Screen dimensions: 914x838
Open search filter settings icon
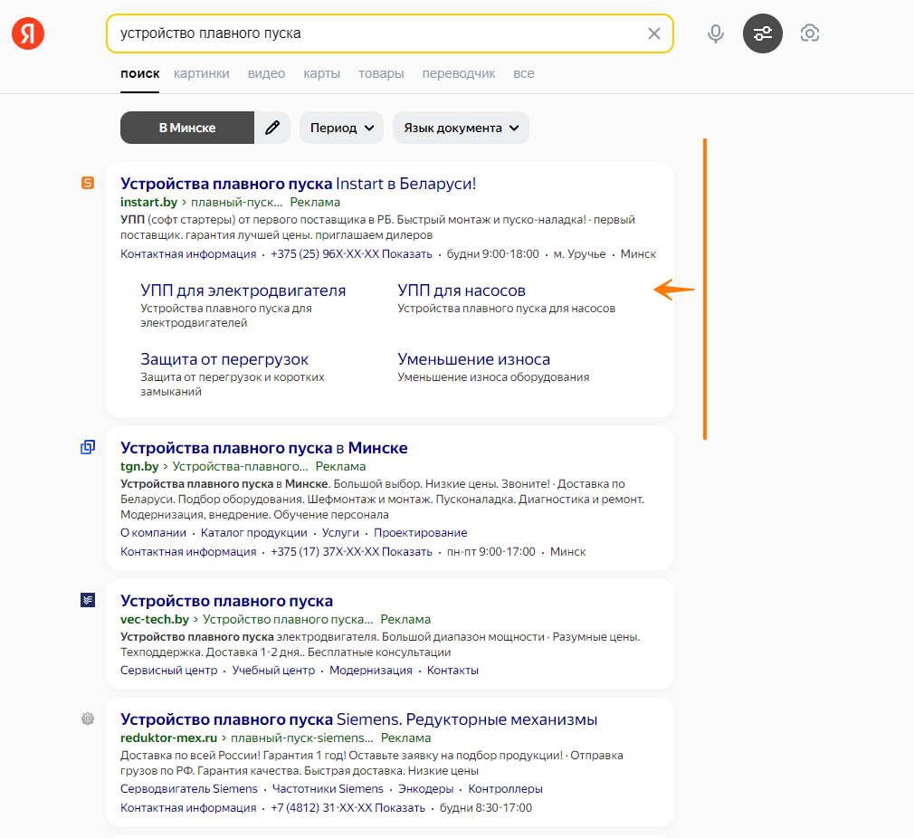point(763,33)
